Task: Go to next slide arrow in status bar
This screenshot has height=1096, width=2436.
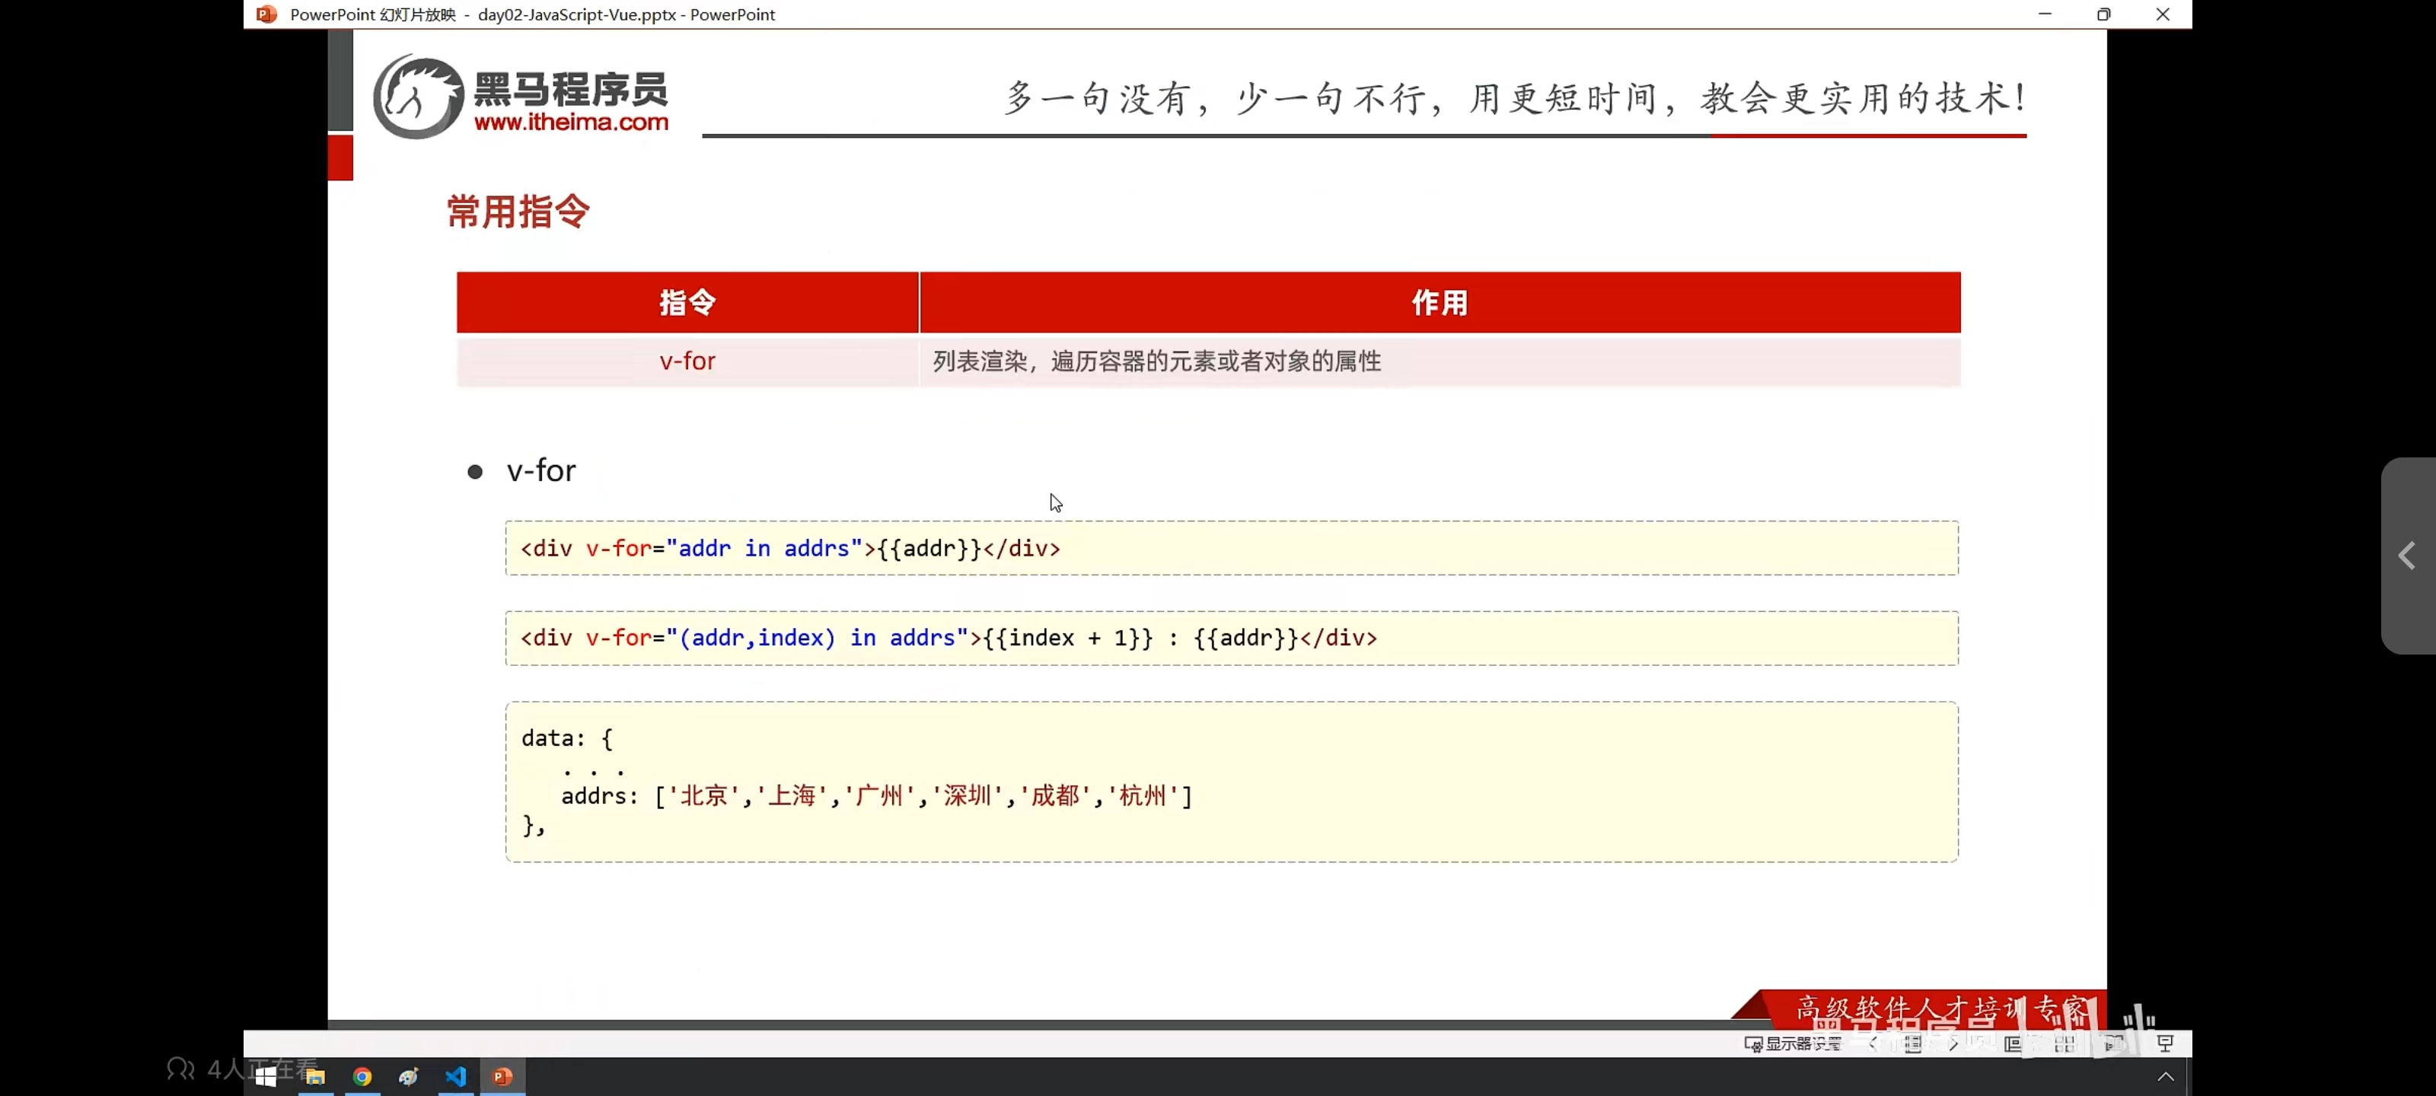Action: point(1953,1044)
